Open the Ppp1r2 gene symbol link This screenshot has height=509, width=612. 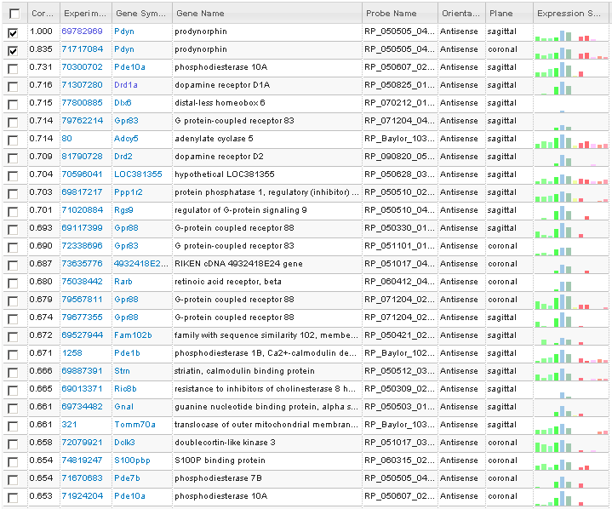(x=128, y=192)
